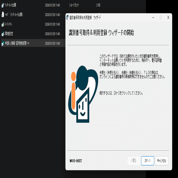
Task: Click the wizard title bar app icon
Action: 68,18
